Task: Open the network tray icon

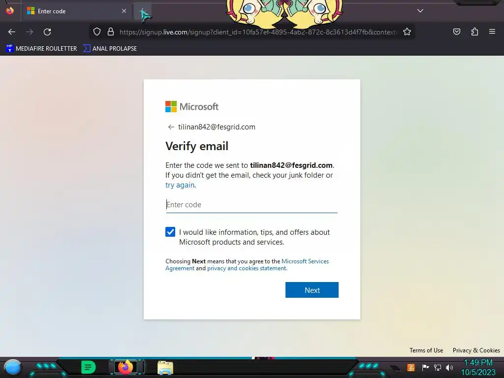Action: [437, 367]
